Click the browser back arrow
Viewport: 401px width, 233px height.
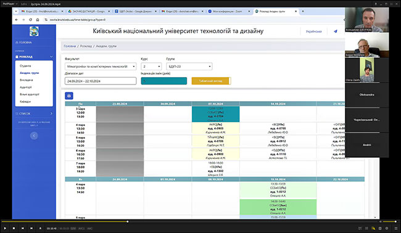[17, 20]
